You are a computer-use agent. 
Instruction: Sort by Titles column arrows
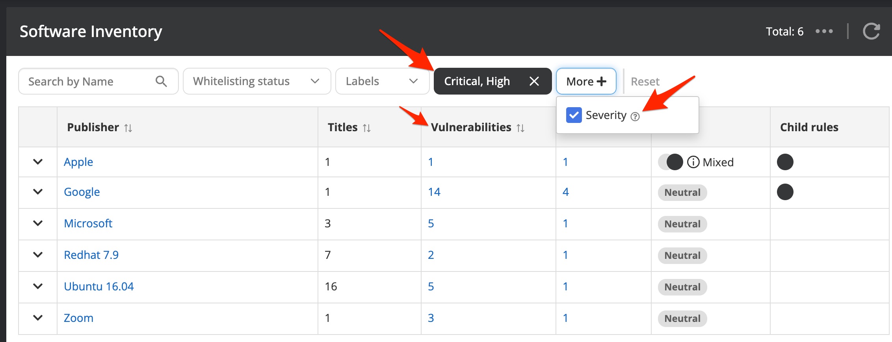(x=366, y=128)
